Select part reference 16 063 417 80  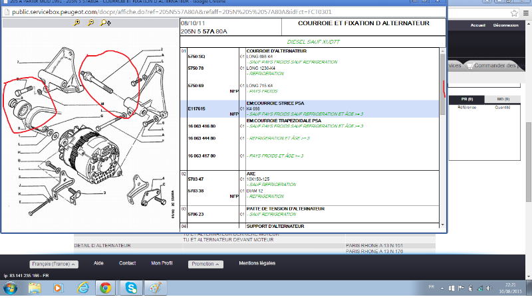[x=201, y=156]
